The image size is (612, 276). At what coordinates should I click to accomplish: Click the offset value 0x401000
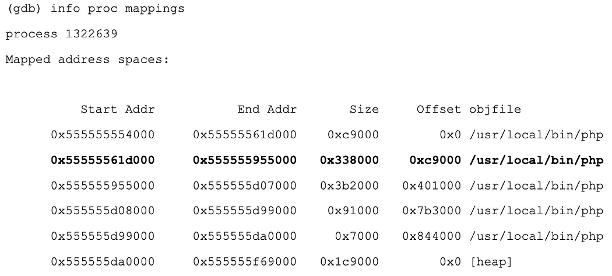[432, 186]
